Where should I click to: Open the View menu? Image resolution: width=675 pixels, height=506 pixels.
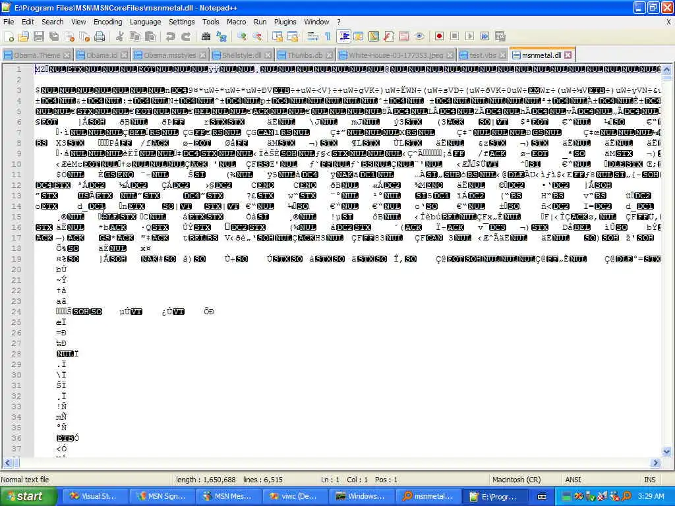click(x=78, y=22)
